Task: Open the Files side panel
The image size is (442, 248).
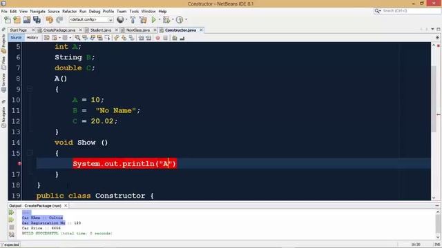Action: (x=3, y=63)
